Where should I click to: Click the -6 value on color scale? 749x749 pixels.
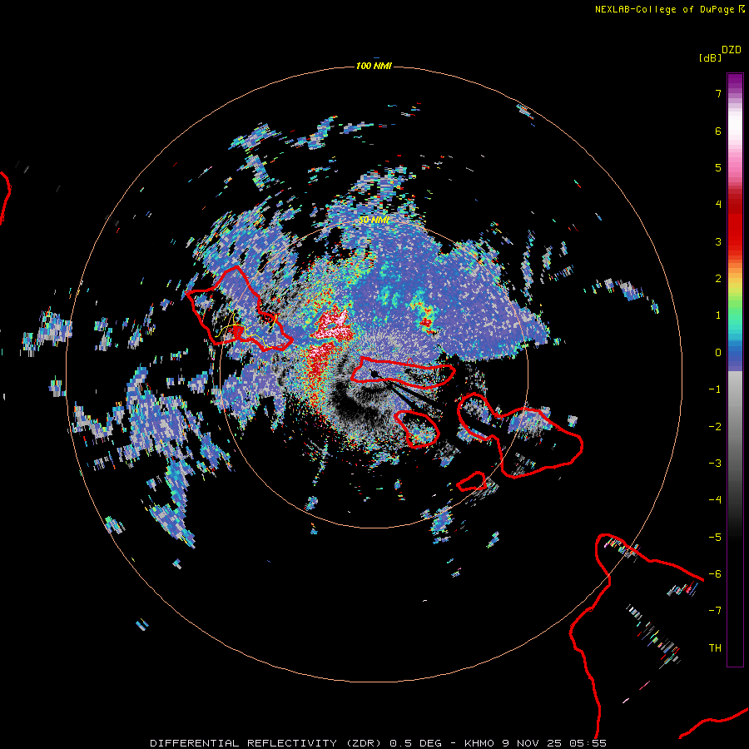pyautogui.click(x=715, y=574)
